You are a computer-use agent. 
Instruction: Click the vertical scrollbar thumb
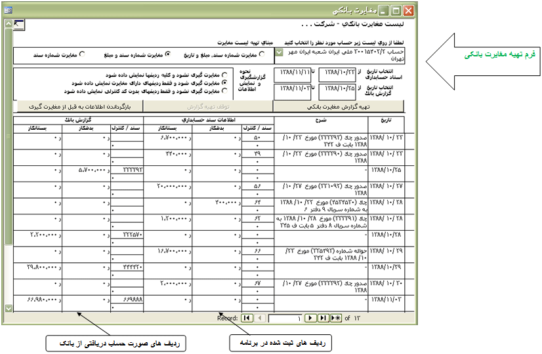click(x=9, y=136)
